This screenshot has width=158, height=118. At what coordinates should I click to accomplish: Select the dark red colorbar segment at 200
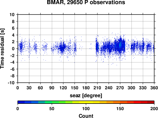tap(151, 102)
